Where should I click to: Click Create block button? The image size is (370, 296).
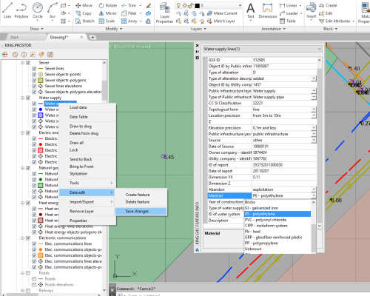coord(328,5)
